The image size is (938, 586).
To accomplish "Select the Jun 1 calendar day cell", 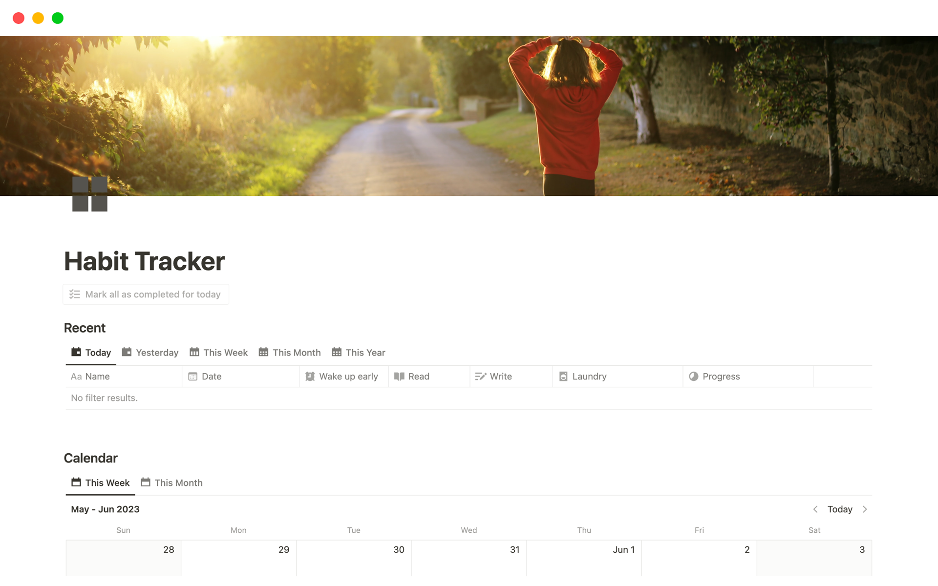I will tap(584, 558).
